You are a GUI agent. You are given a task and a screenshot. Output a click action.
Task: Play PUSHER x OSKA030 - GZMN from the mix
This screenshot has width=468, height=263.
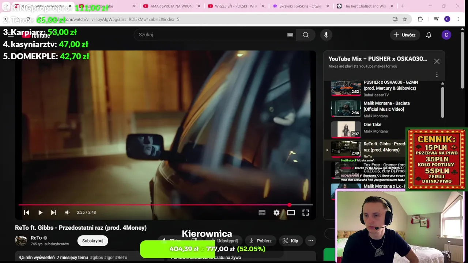(x=384, y=88)
